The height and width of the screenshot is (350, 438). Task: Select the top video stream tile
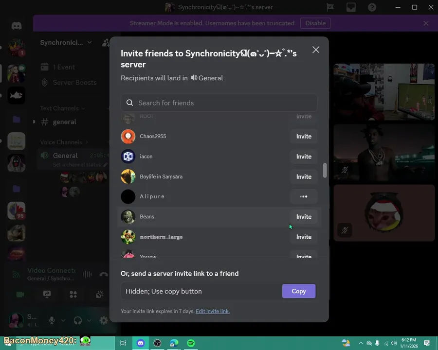click(x=384, y=92)
